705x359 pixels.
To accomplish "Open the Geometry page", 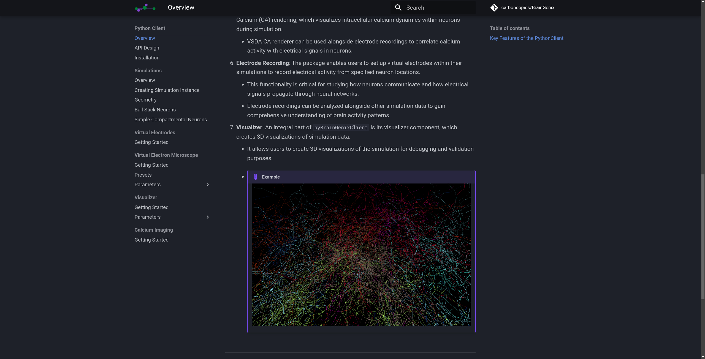I will 145,100.
